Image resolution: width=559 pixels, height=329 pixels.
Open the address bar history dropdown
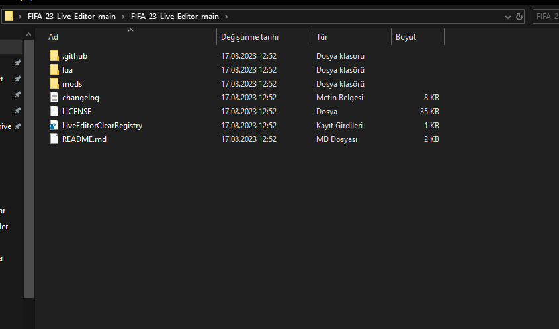click(x=508, y=17)
